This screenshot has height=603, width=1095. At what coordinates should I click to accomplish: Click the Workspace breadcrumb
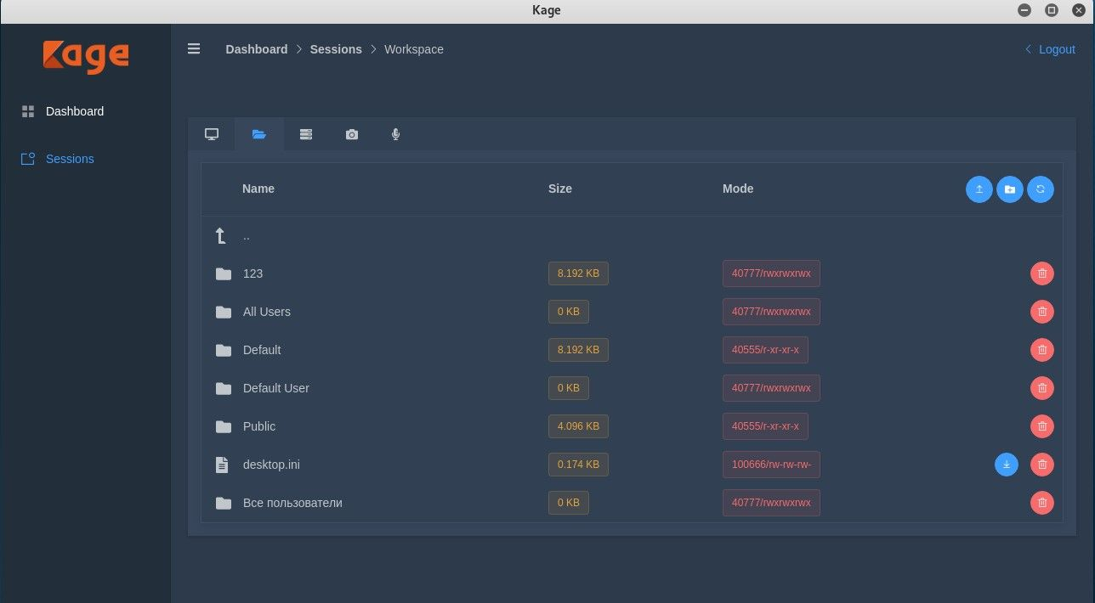pyautogui.click(x=414, y=49)
